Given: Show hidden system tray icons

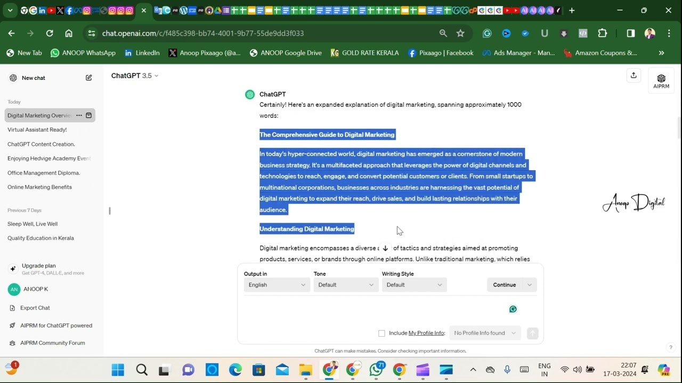Looking at the screenshot, I should coord(473,370).
